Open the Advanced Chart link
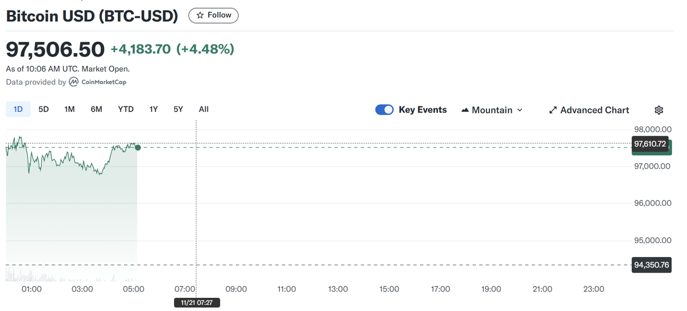The height and width of the screenshot is (311, 687). [589, 110]
